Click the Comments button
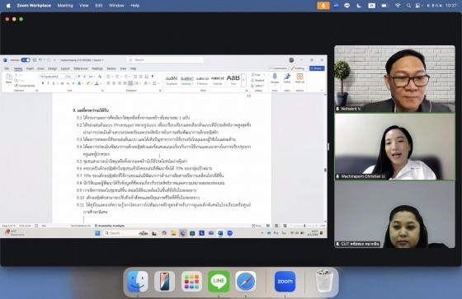 (278, 68)
